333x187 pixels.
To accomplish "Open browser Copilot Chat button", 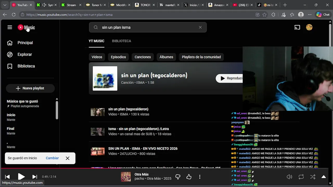I will coord(323,15).
